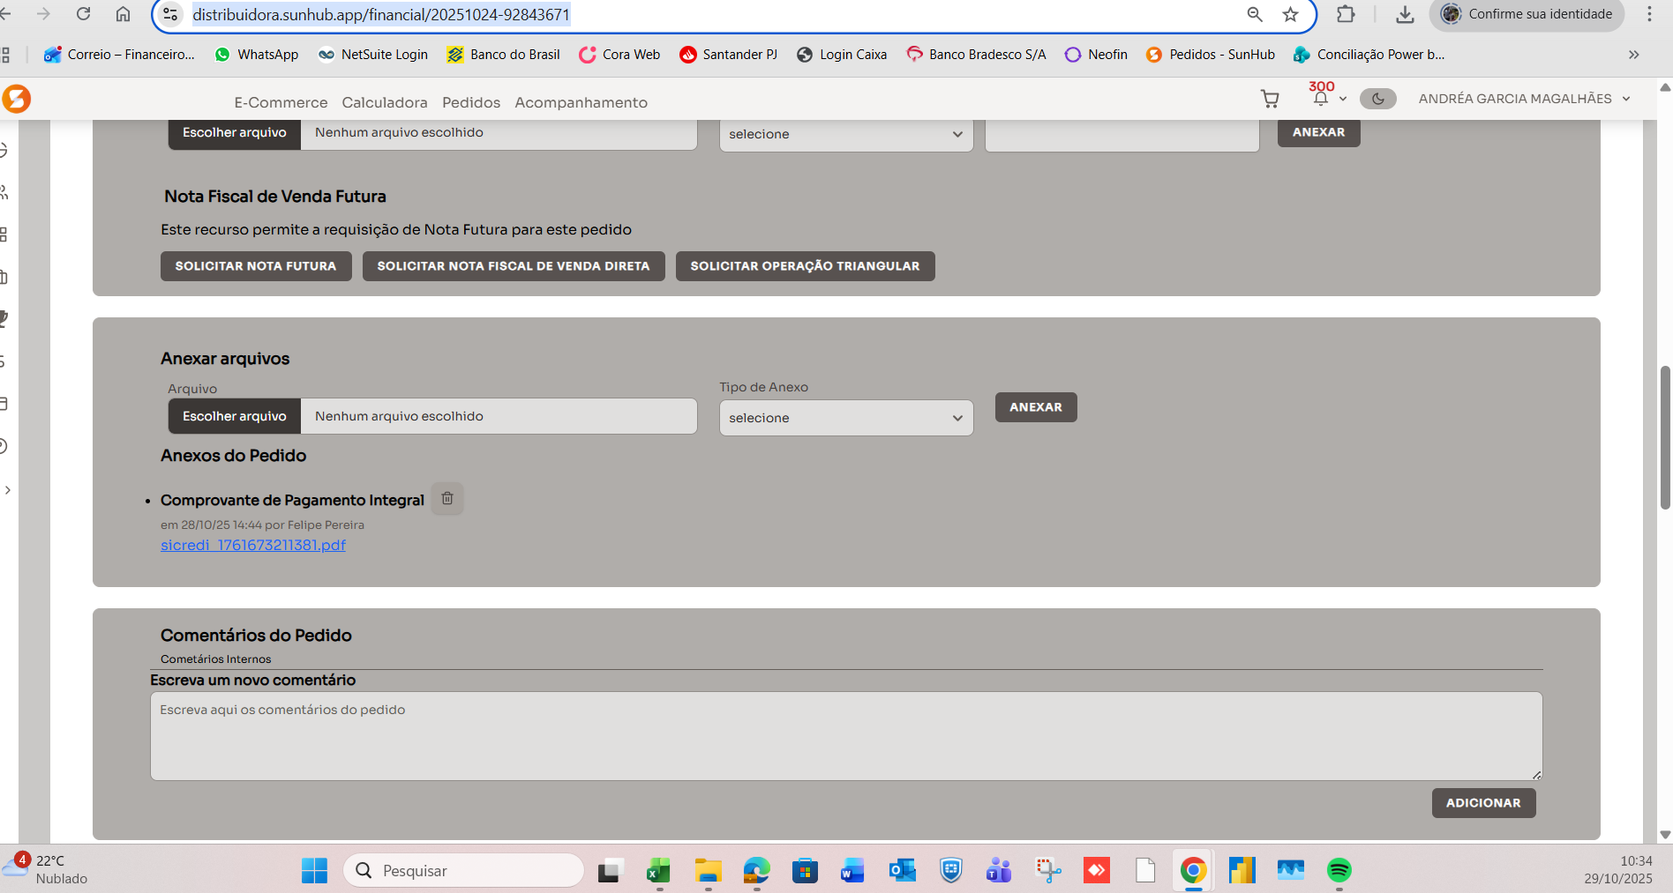Expand the Tipo de Anexo dropdown
This screenshot has width=1673, height=893.
845,418
